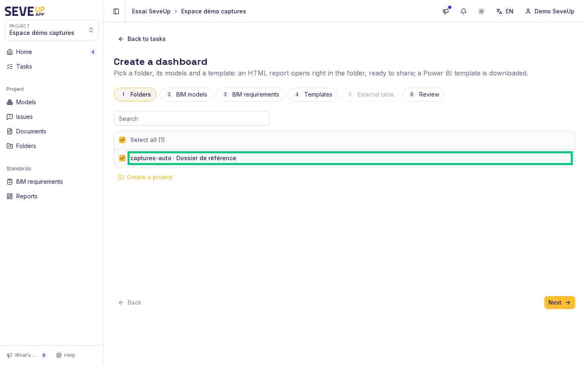The height and width of the screenshot is (365, 585).
Task: Go to step 2 BIM models
Action: [x=186, y=94]
